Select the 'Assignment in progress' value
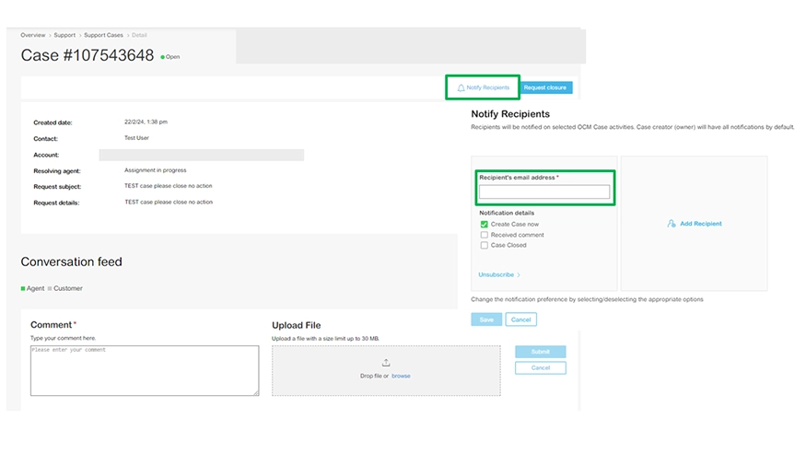 click(156, 170)
